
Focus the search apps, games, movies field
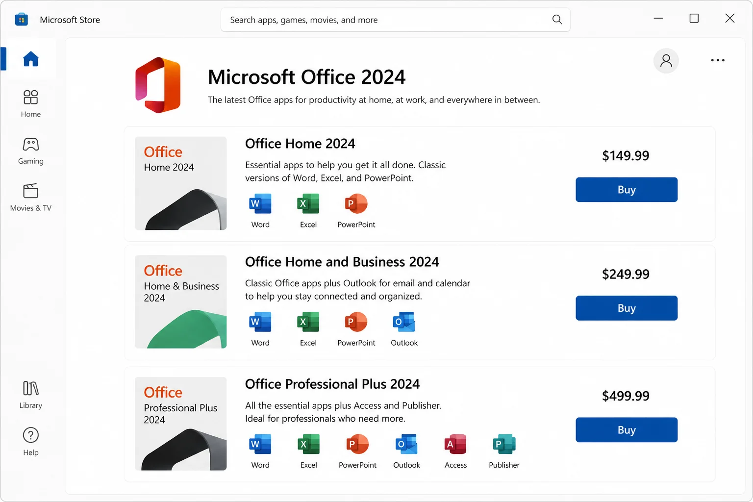395,20
